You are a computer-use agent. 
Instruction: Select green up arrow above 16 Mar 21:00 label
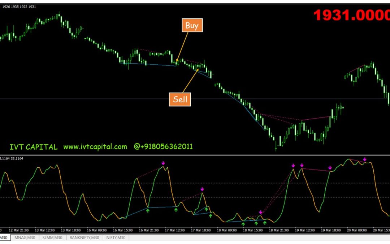coord(148,211)
